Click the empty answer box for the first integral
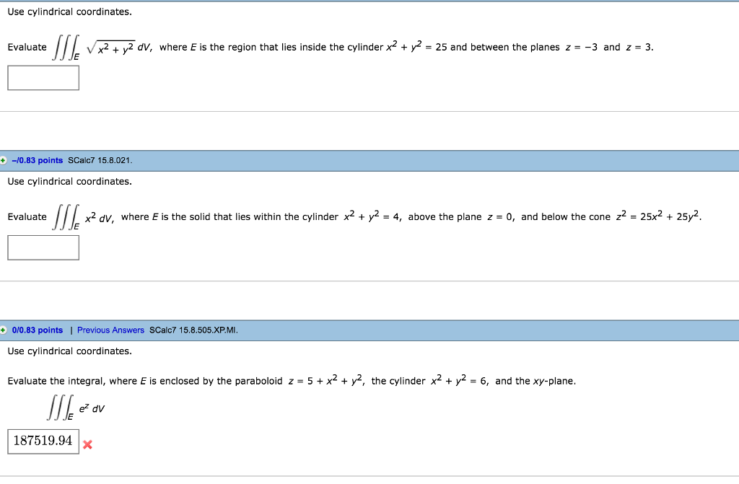 tap(43, 78)
